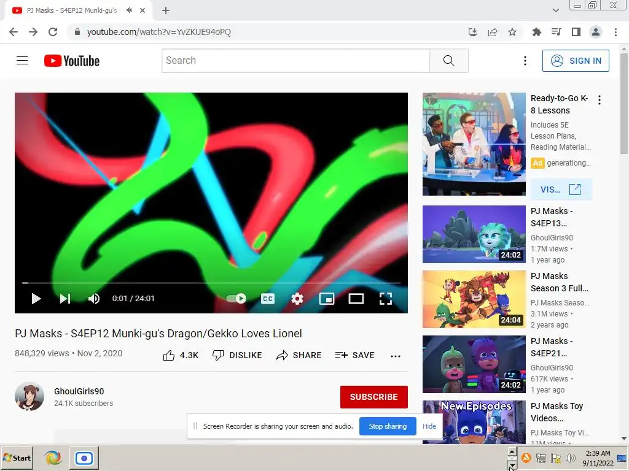629x471 pixels.
Task: Click the DISLIKE thumbs down button
Action: click(x=237, y=355)
